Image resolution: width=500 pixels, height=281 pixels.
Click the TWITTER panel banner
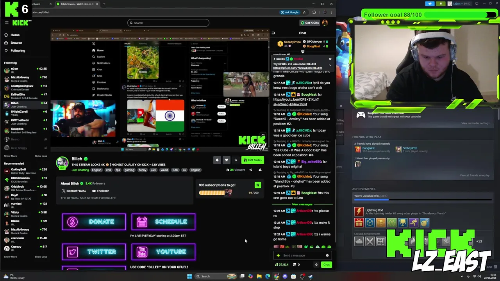point(94,252)
